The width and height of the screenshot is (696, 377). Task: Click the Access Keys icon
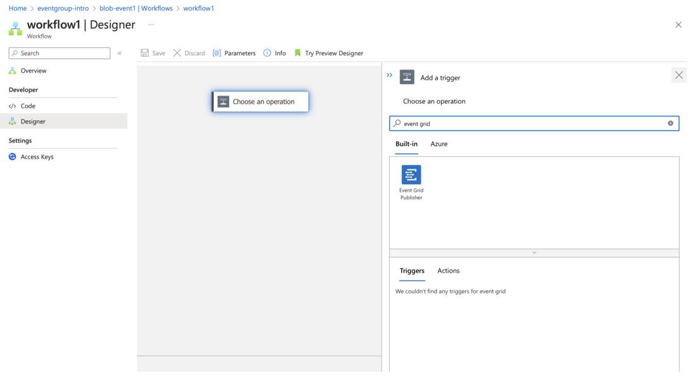pos(13,157)
